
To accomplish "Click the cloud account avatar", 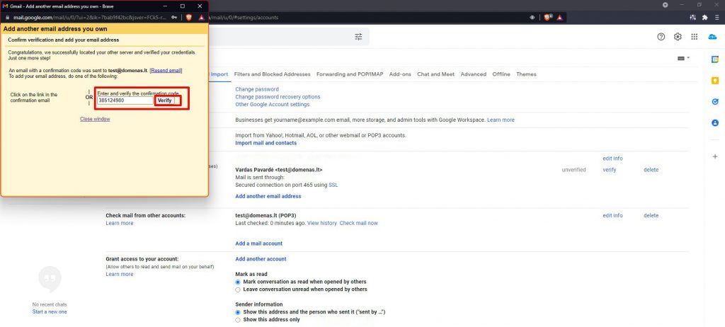I will [712, 37].
